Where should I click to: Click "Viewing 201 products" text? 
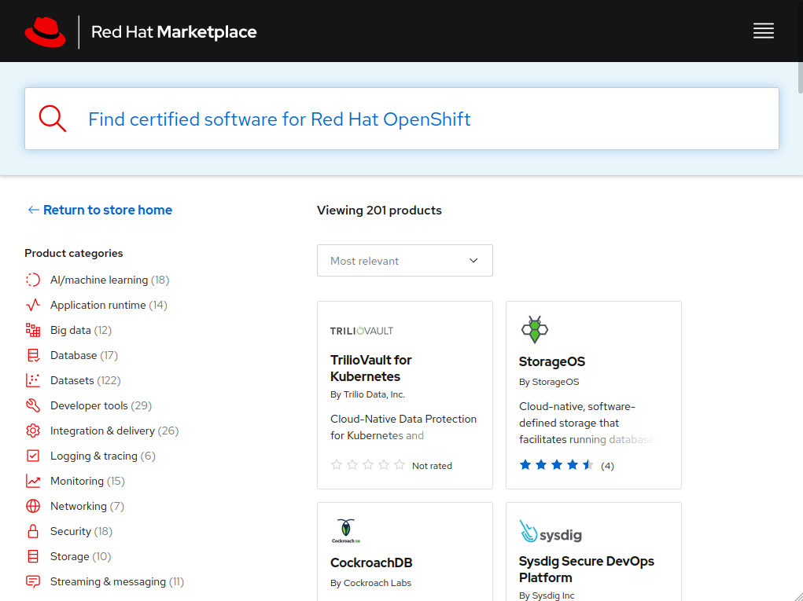pyautogui.click(x=379, y=210)
